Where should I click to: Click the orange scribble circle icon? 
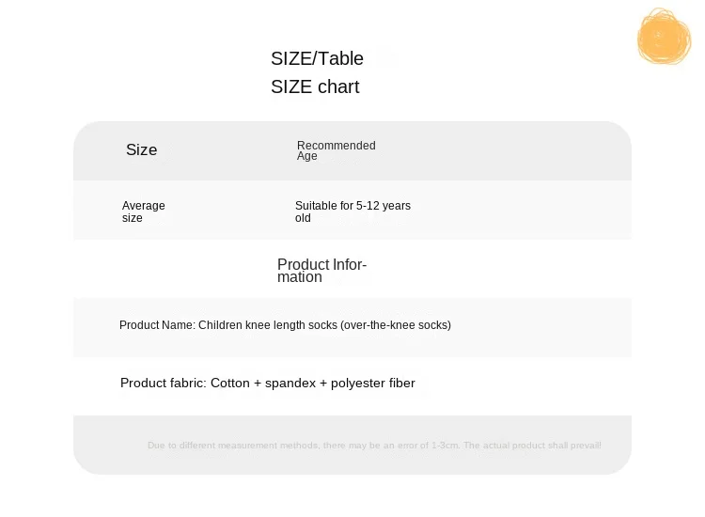pyautogui.click(x=664, y=38)
